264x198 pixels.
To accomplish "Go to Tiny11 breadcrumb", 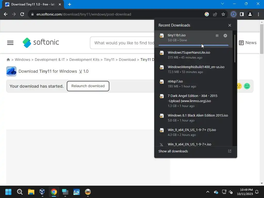I will [109, 60].
